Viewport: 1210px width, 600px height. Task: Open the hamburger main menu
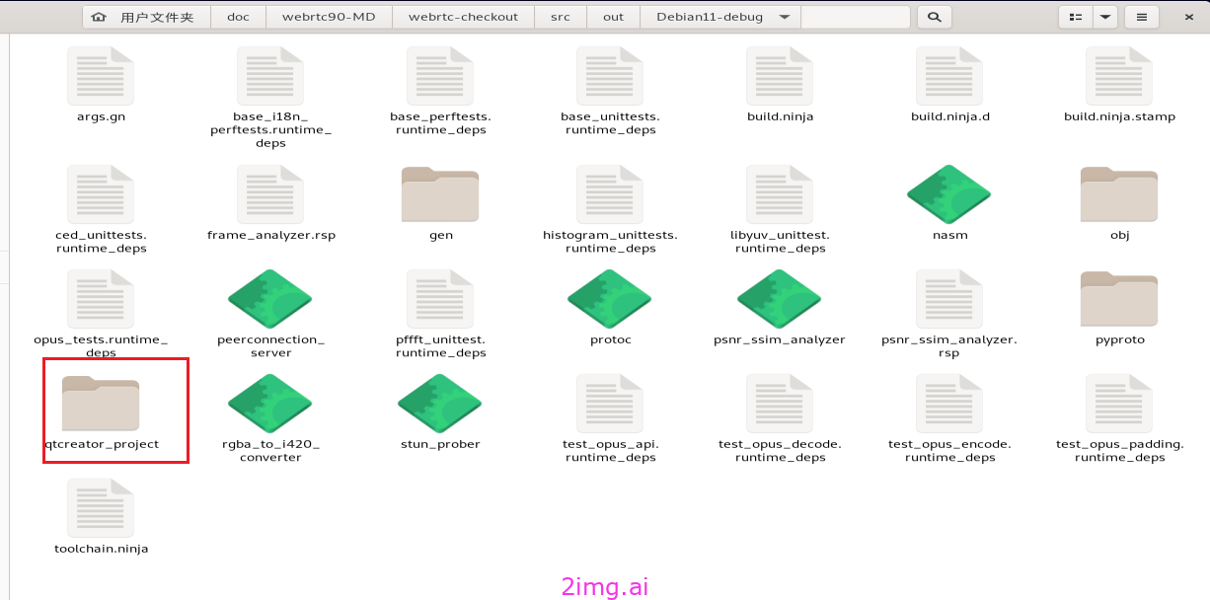1142,17
